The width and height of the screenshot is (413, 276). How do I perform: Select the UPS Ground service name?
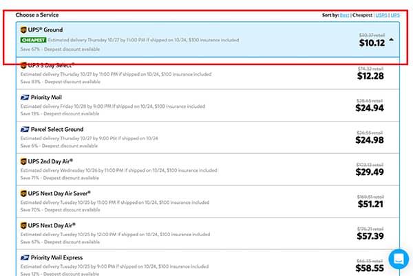click(x=45, y=30)
